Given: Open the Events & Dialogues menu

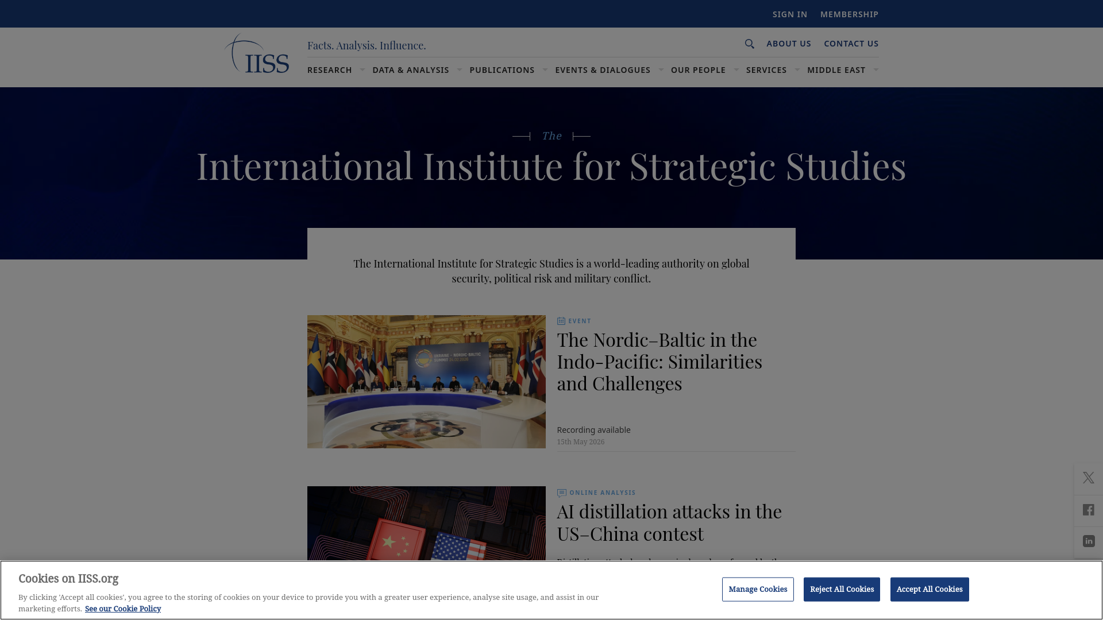Looking at the screenshot, I should pos(603,70).
